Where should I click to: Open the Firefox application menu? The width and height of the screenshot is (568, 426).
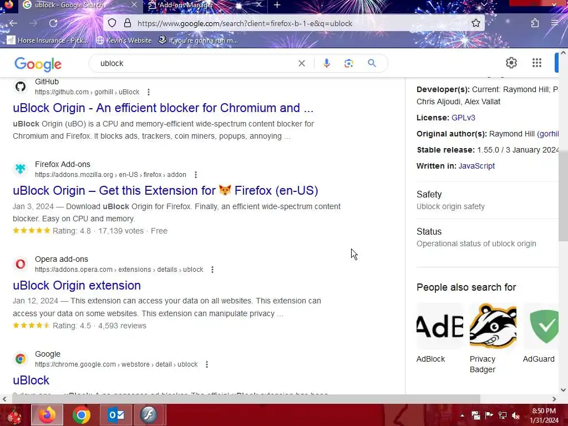555,23
